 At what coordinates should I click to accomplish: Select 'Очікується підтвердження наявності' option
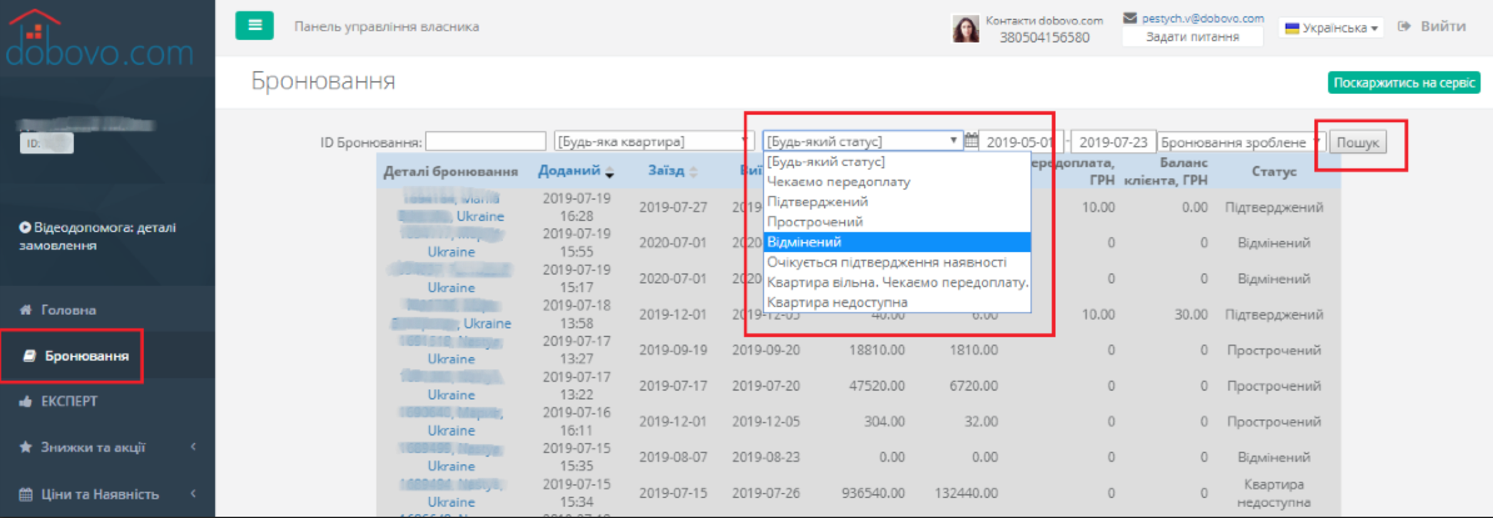click(x=897, y=262)
